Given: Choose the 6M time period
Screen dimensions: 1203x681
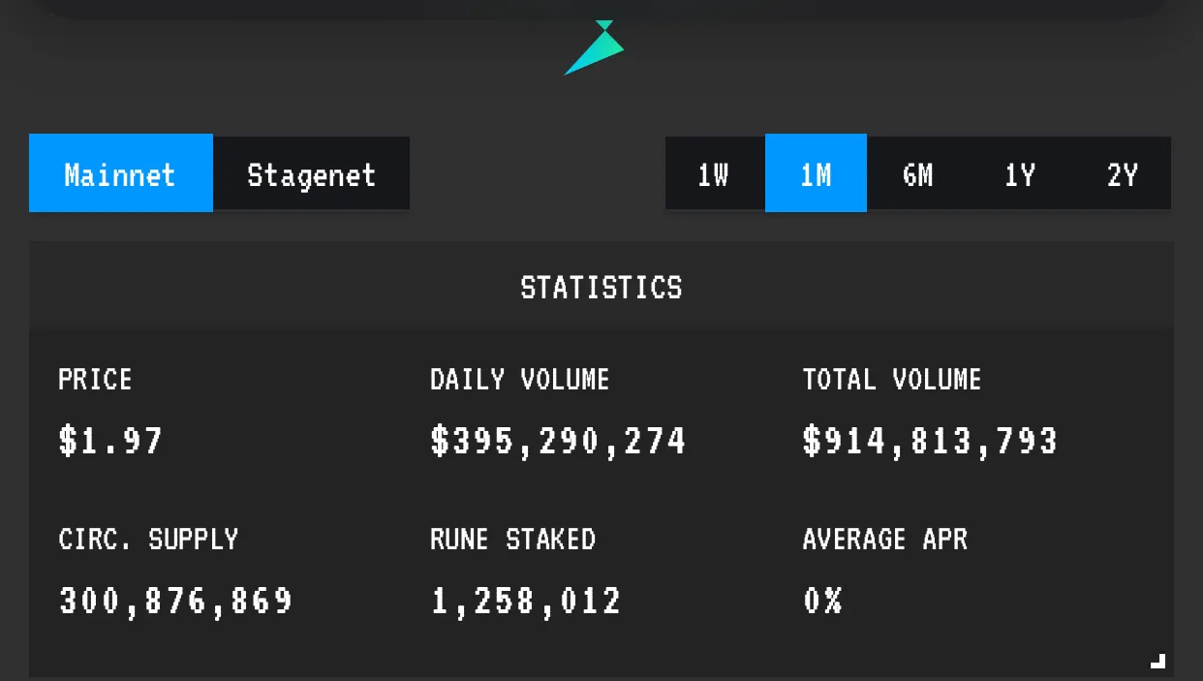Looking at the screenshot, I should (x=917, y=174).
